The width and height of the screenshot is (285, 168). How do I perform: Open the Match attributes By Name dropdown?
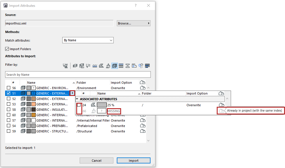(88, 40)
